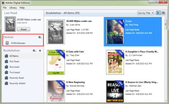Click the Not Read bookshelf icon
The height and width of the screenshot is (104, 169).
pyautogui.click(x=6, y=61)
